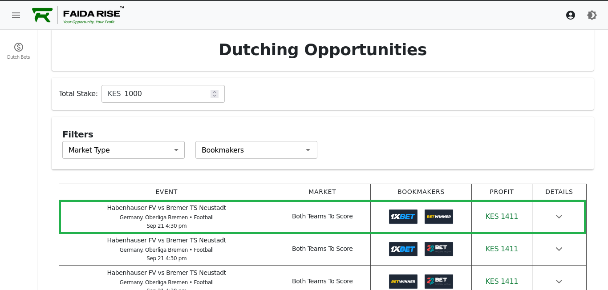Click inside the Total Stake input field

pyautogui.click(x=160, y=93)
